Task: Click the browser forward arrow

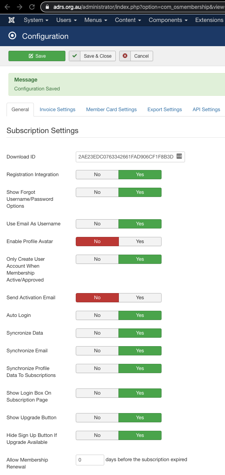Action: pos(20,7)
